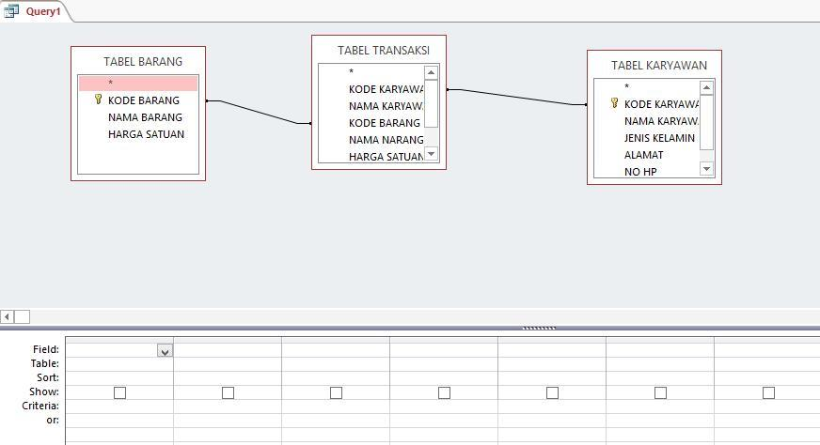Select NAMA NARANG in TABEL TRANSAKSI
Image resolution: width=820 pixels, height=445 pixels.
386,140
